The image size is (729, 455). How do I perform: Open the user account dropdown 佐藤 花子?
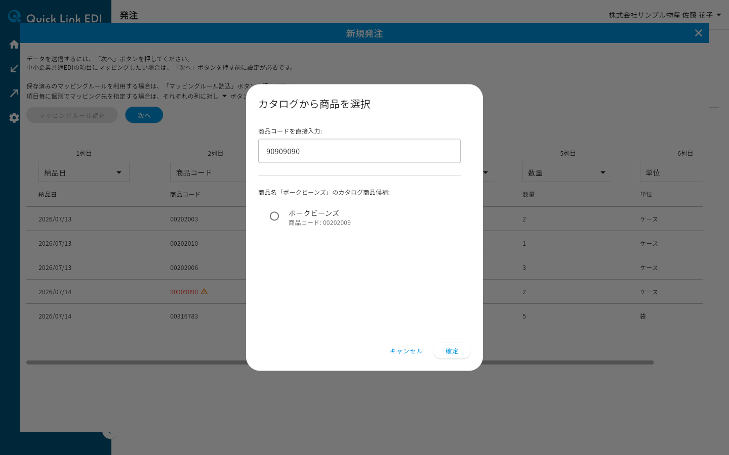coord(665,15)
